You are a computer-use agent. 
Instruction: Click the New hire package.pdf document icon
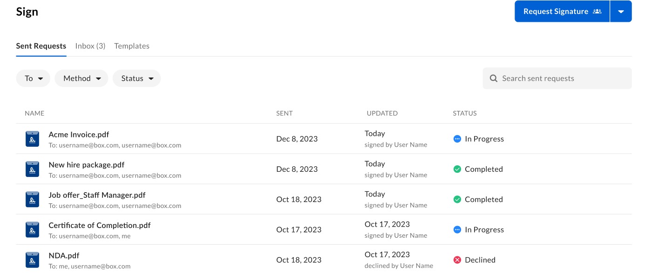[32, 169]
